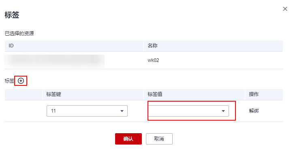The image size is (291, 151).
Task: Click the blank header cell before 标签键
Action: click(x=24, y=94)
